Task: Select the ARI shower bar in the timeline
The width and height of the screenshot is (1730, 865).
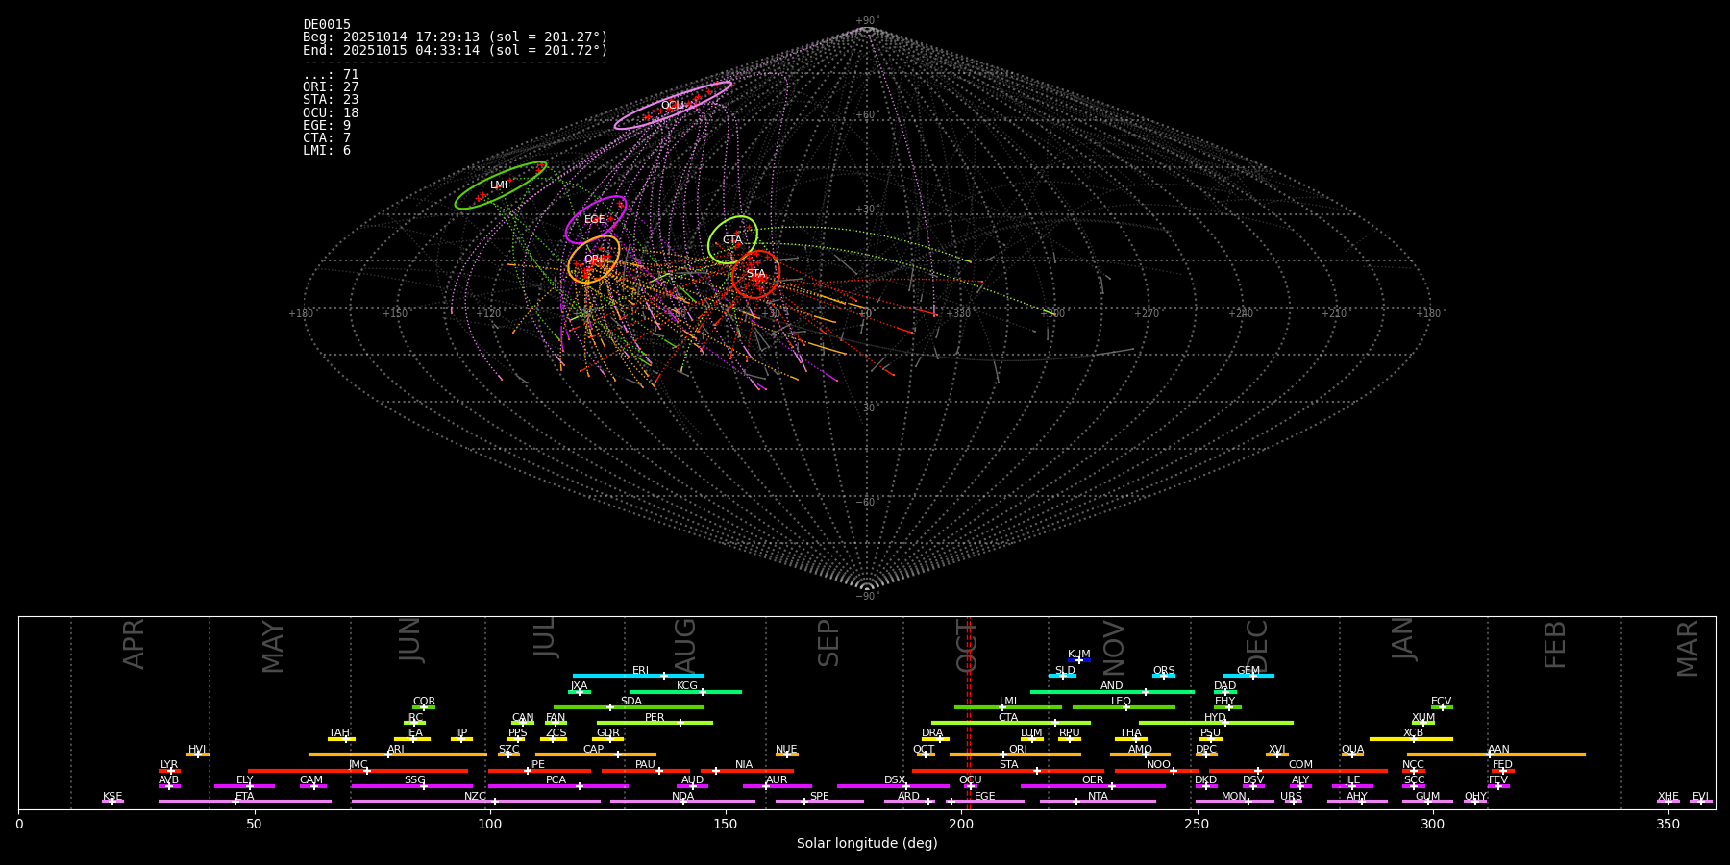Action: [x=398, y=754]
